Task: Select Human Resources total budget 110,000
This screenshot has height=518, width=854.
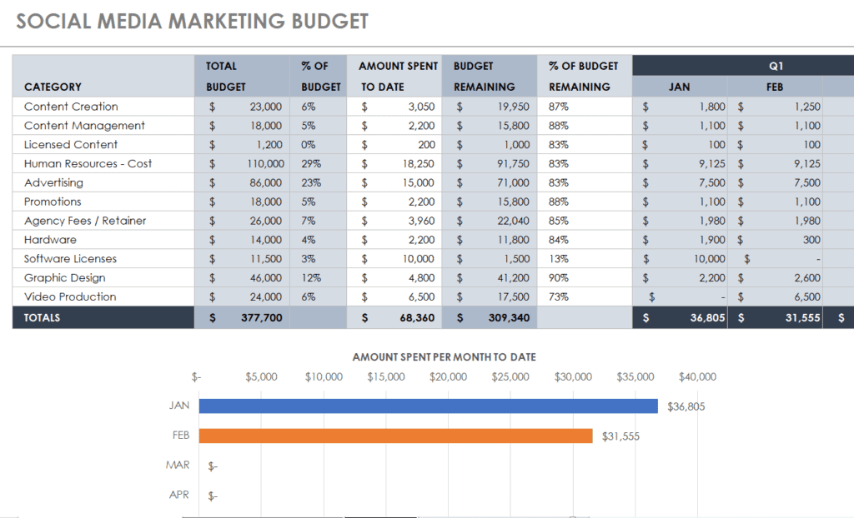Action: click(x=242, y=164)
